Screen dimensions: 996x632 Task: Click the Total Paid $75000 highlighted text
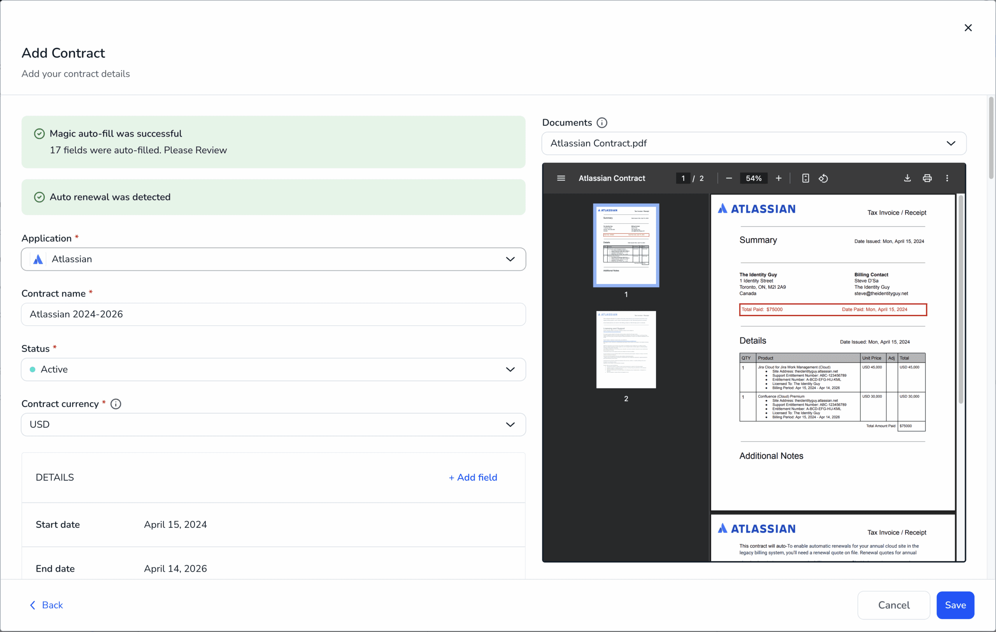click(762, 309)
